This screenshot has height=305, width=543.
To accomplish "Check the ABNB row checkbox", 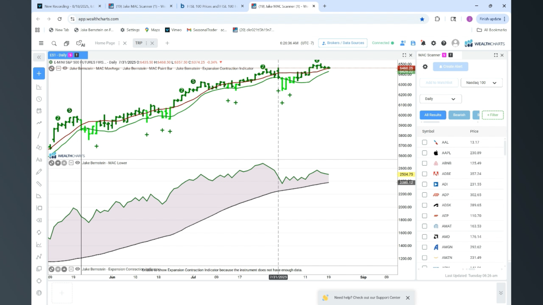I will pyautogui.click(x=425, y=163).
